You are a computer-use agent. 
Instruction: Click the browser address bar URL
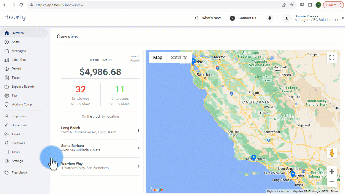coord(59,5)
